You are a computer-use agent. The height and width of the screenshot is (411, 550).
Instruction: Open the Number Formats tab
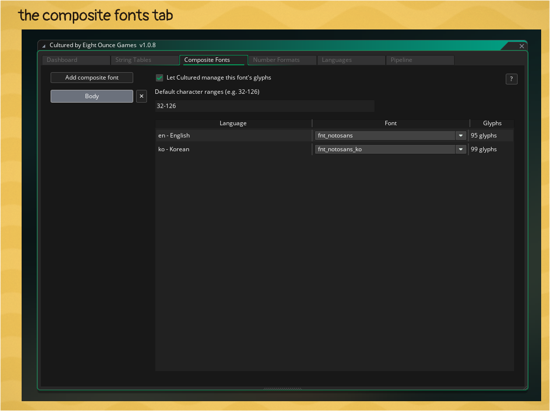click(x=282, y=60)
